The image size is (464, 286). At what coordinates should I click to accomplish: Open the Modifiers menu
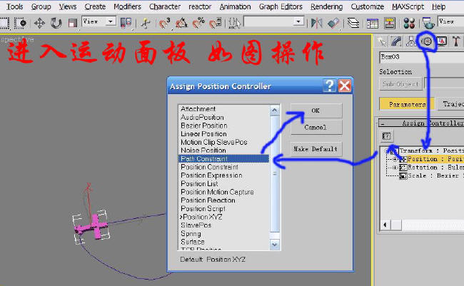tap(127, 6)
